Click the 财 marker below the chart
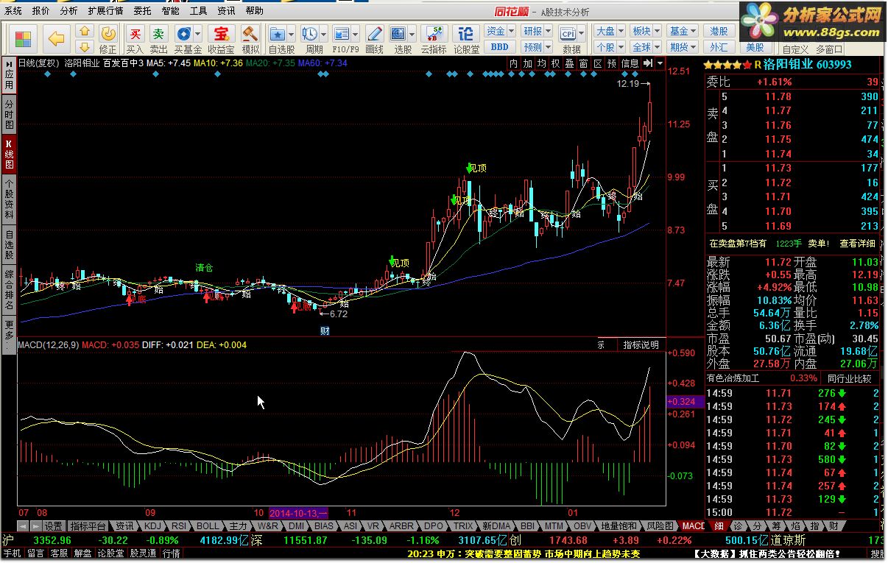The height and width of the screenshot is (563, 888). coord(325,331)
